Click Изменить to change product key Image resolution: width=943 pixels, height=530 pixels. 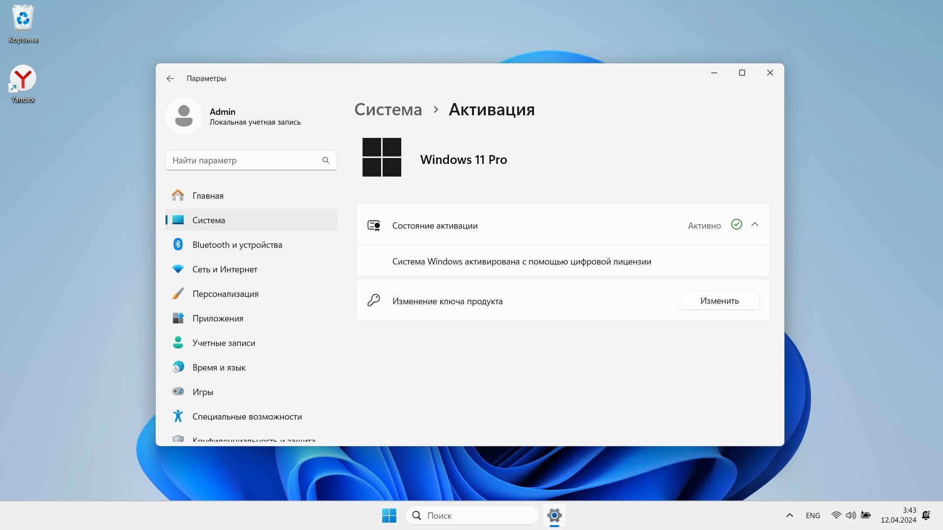pos(719,300)
